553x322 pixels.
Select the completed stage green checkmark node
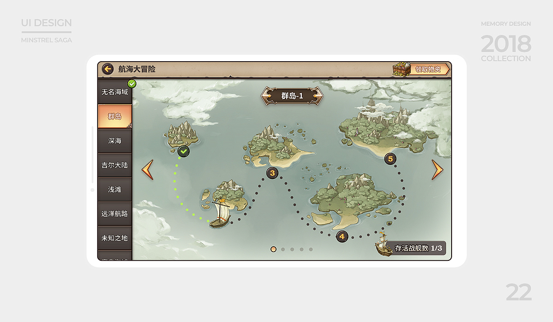coord(183,151)
